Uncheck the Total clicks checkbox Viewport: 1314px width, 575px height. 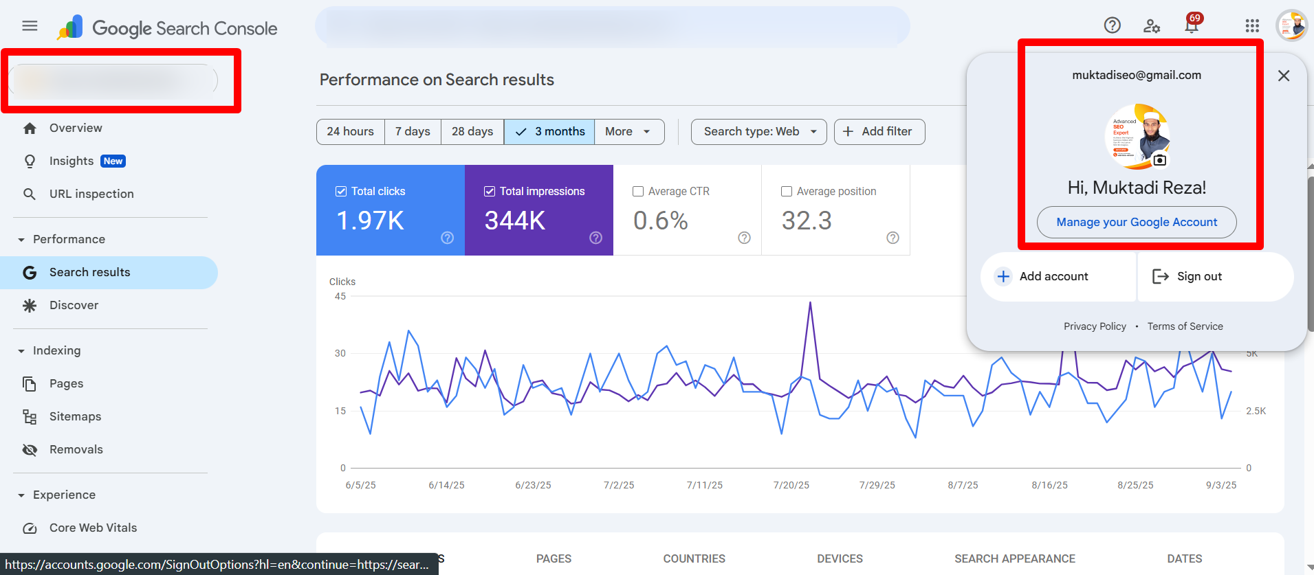pos(341,191)
